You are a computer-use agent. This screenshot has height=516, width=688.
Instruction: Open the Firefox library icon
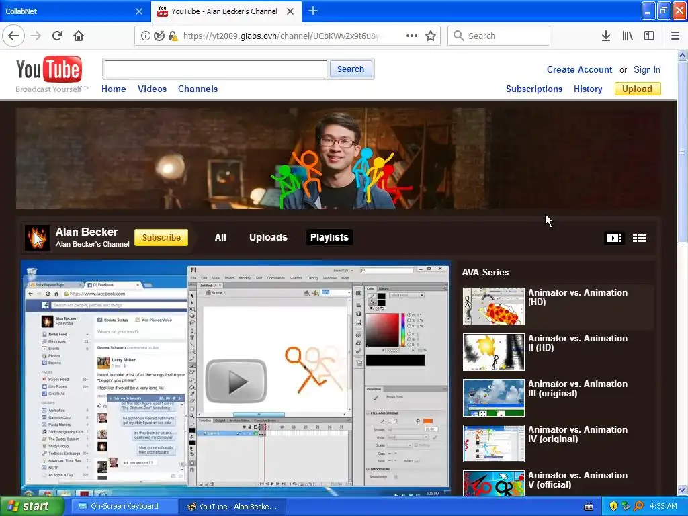628,36
